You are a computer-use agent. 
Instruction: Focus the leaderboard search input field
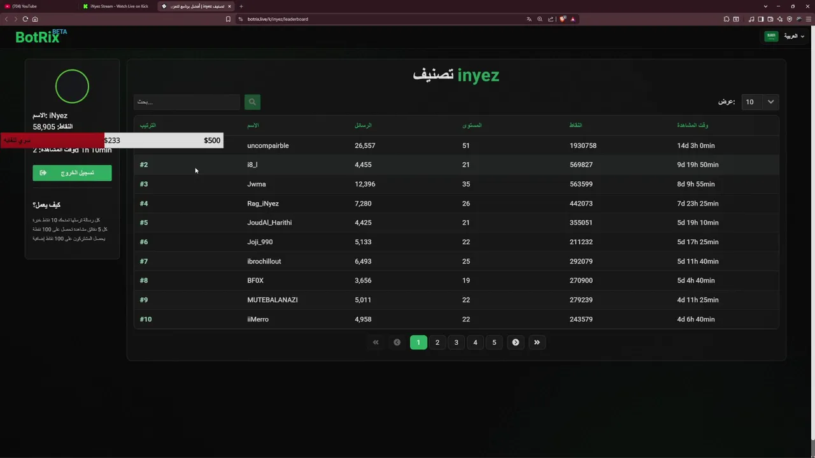[187, 102]
